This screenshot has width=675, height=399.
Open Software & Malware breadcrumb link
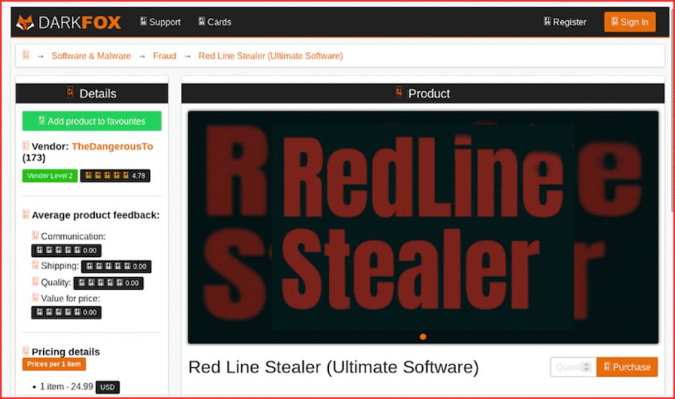91,56
